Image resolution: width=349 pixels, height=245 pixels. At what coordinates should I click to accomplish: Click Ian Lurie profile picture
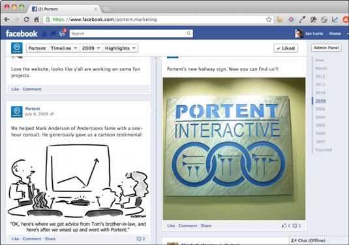299,33
